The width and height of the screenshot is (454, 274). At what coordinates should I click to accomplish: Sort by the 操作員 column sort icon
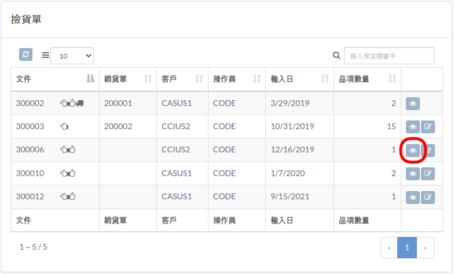pyautogui.click(x=257, y=79)
